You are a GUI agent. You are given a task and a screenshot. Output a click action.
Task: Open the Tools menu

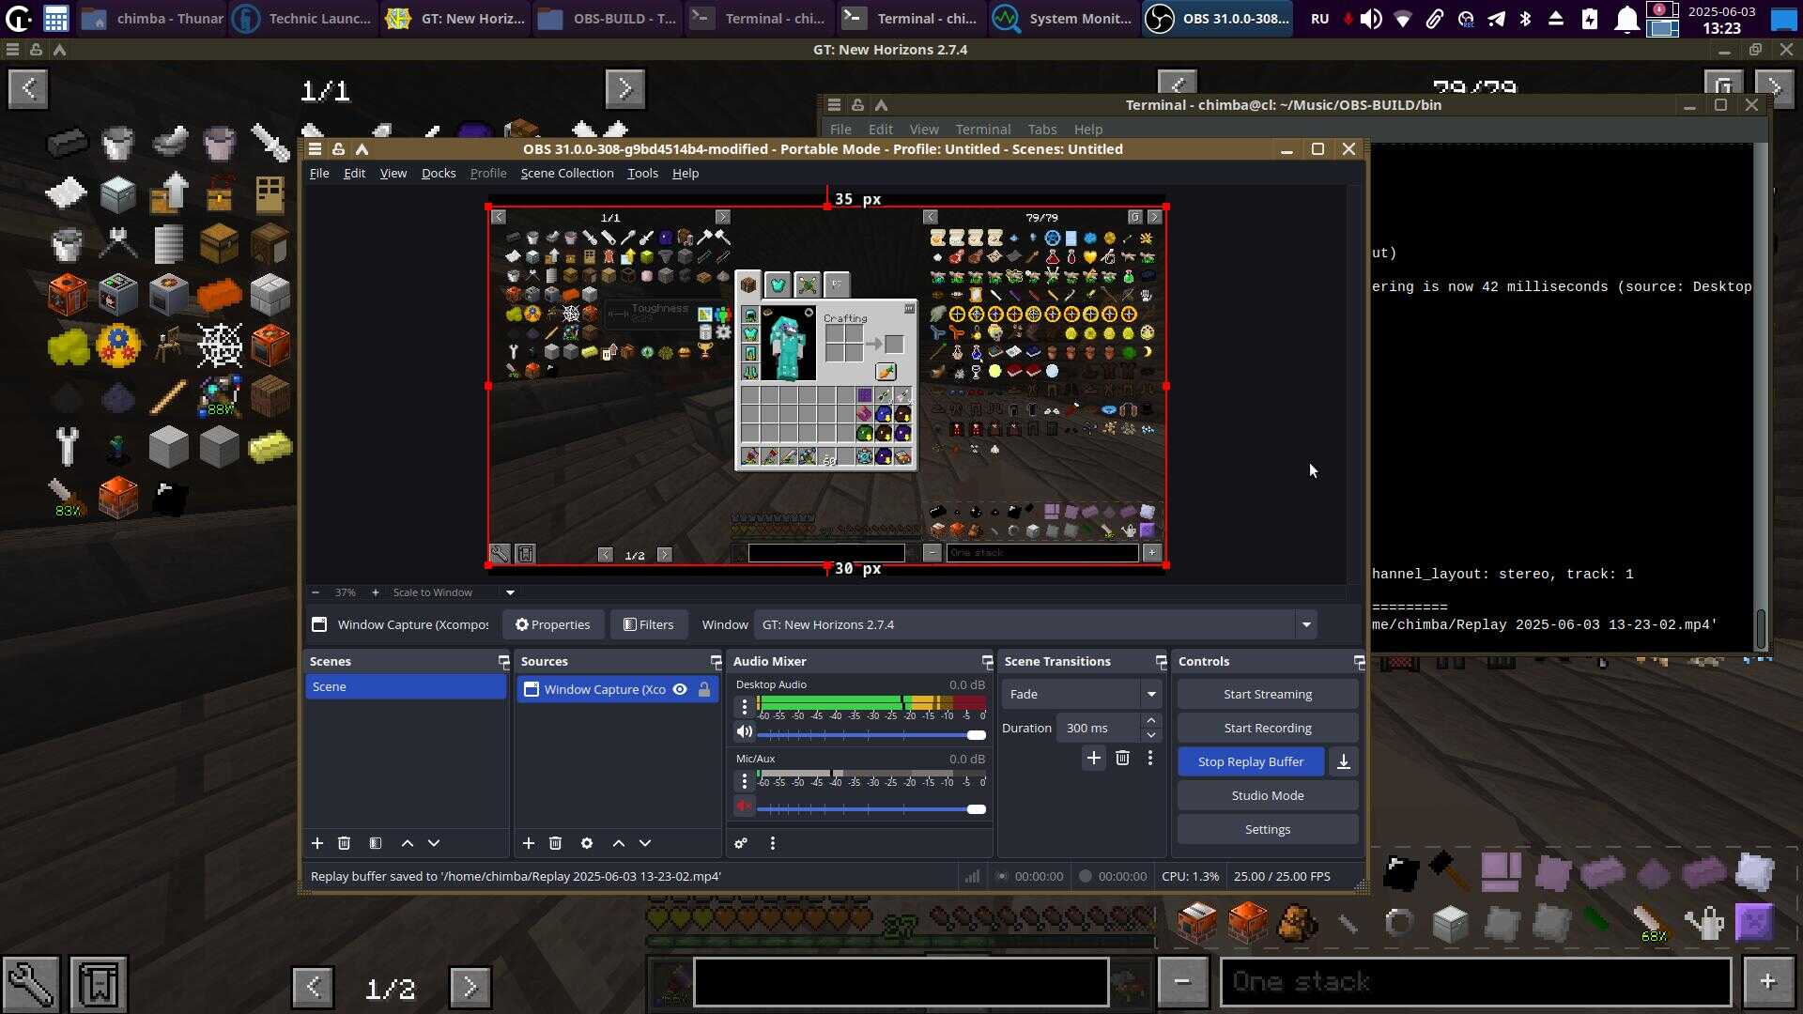[x=642, y=173]
